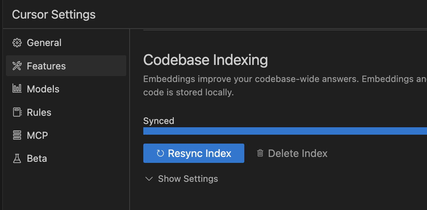The width and height of the screenshot is (427, 210).
Task: Open the Models bar chart icon
Action: click(17, 88)
